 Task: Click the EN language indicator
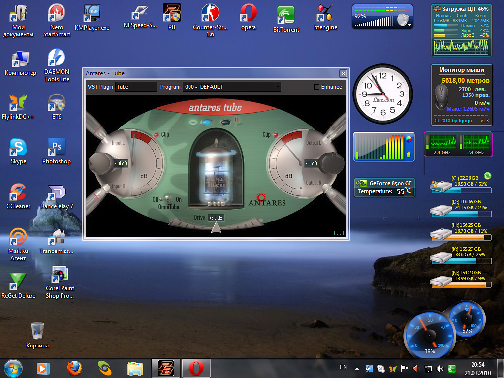(x=343, y=367)
